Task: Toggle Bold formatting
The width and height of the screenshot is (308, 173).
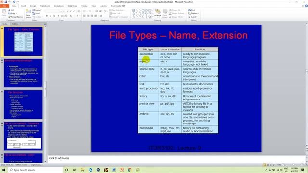Action: pyautogui.click(x=47, y=16)
